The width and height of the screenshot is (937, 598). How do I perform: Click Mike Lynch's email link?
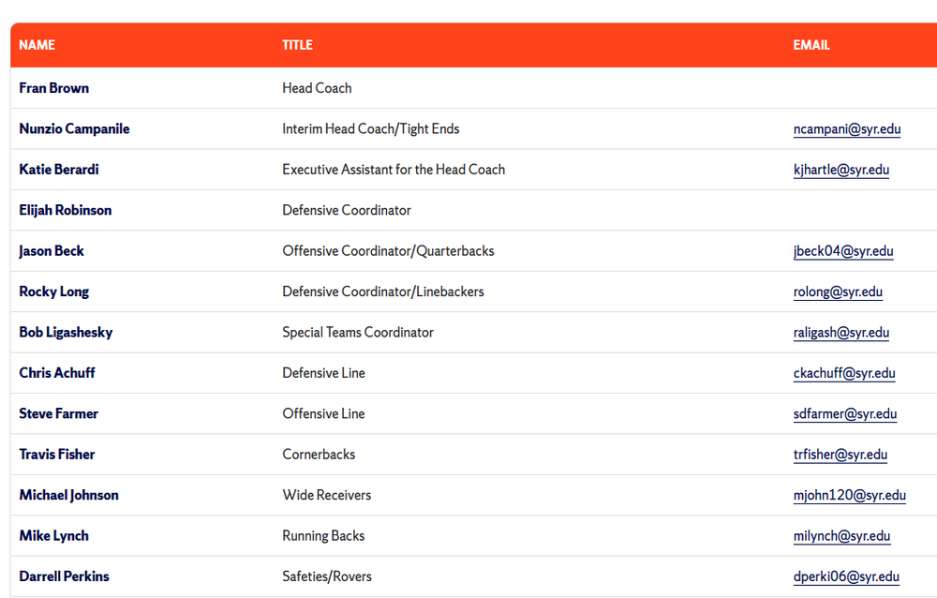point(841,536)
